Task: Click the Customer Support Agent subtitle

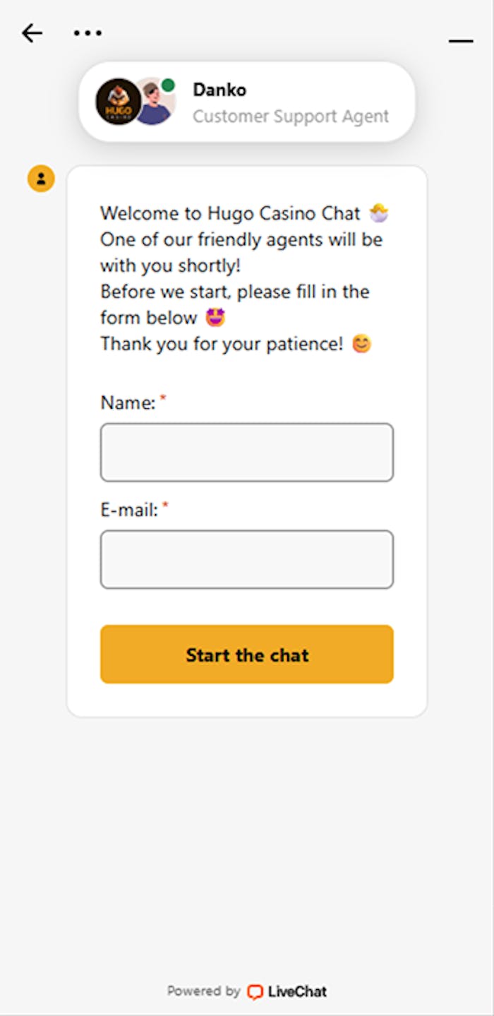Action: click(291, 116)
